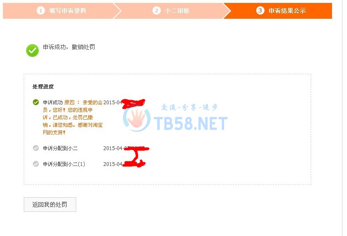Click the step 1 number circle
Image resolution: width=347 pixels, height=236 pixels.
pos(41,11)
